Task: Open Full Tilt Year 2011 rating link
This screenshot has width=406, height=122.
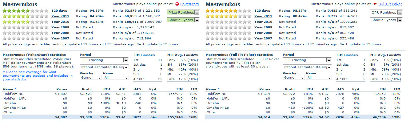Action: 263,16
